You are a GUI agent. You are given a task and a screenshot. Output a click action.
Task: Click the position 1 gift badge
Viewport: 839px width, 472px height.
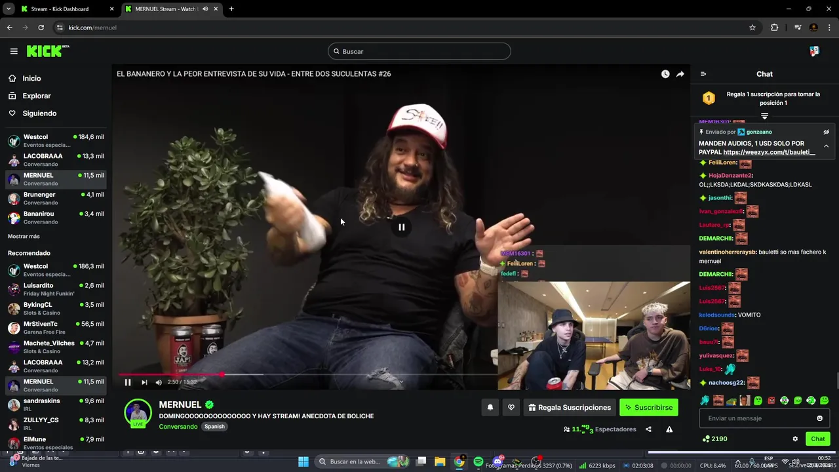click(709, 98)
